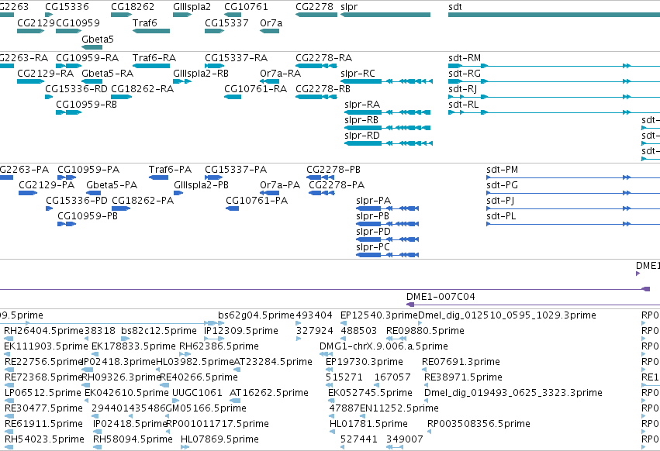The image size is (660, 451).
Task: Select the sdt-PM protein label
Action: click(502, 170)
